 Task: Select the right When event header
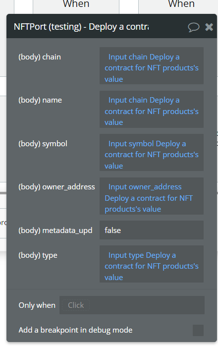tap(181, 4)
